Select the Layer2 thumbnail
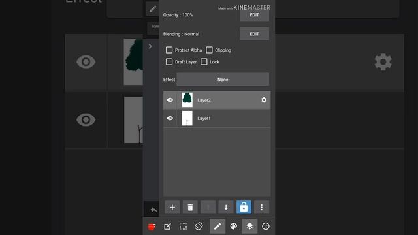The image size is (418, 235). [x=187, y=100]
